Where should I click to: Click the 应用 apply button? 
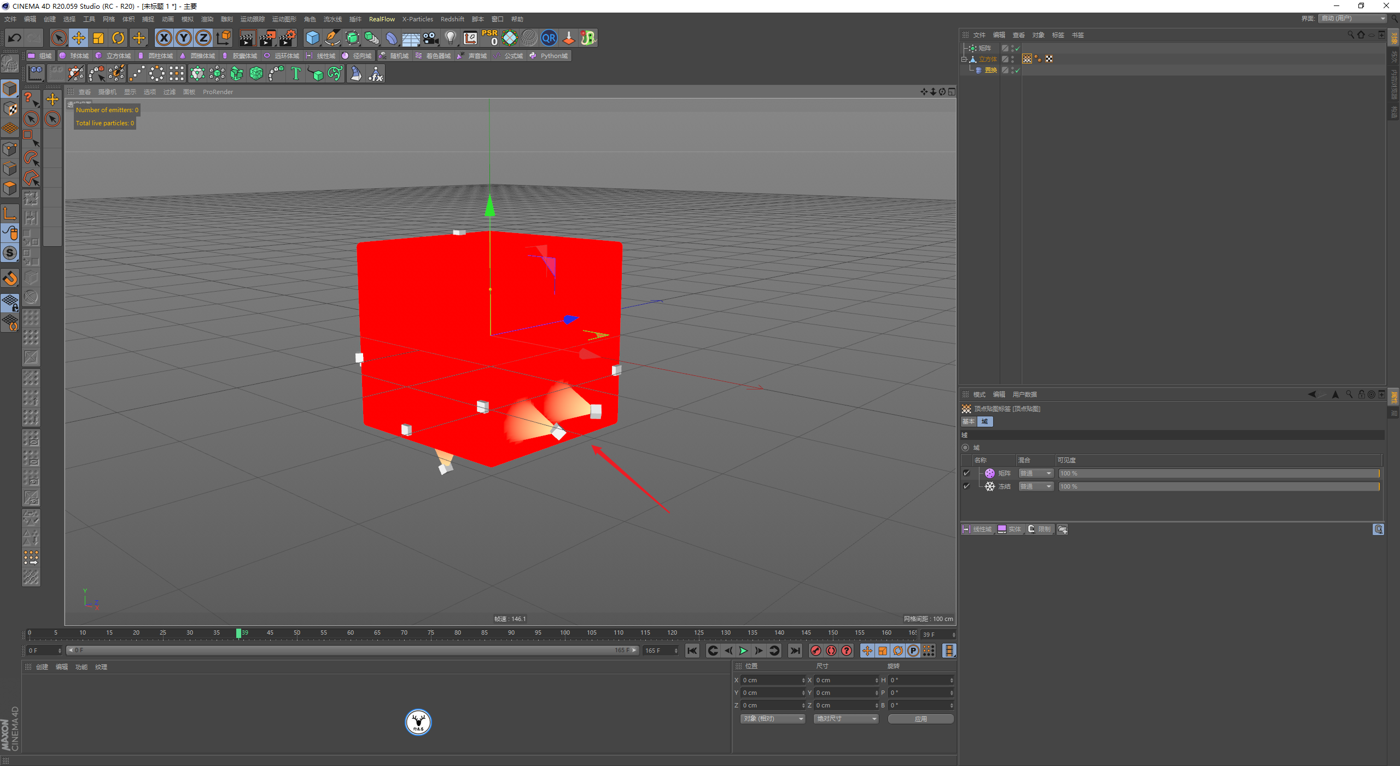[921, 719]
